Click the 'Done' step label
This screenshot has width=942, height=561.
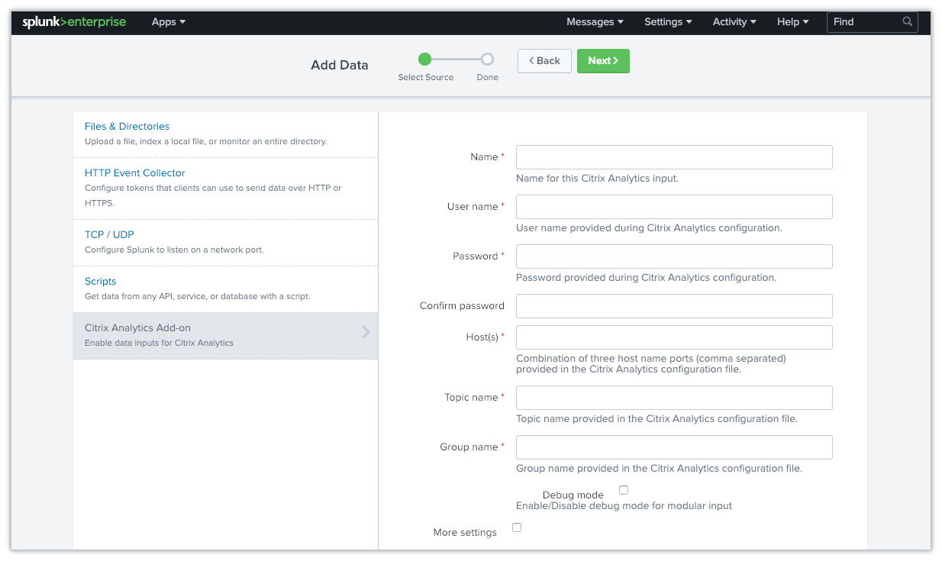(487, 78)
